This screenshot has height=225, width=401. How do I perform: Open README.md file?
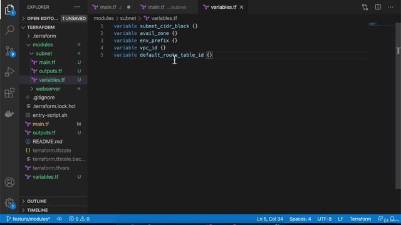(x=48, y=142)
